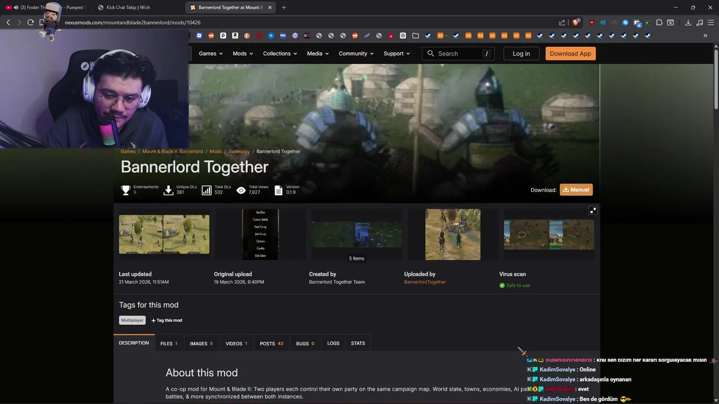Click the green Safe to use checkmark icon

502,286
